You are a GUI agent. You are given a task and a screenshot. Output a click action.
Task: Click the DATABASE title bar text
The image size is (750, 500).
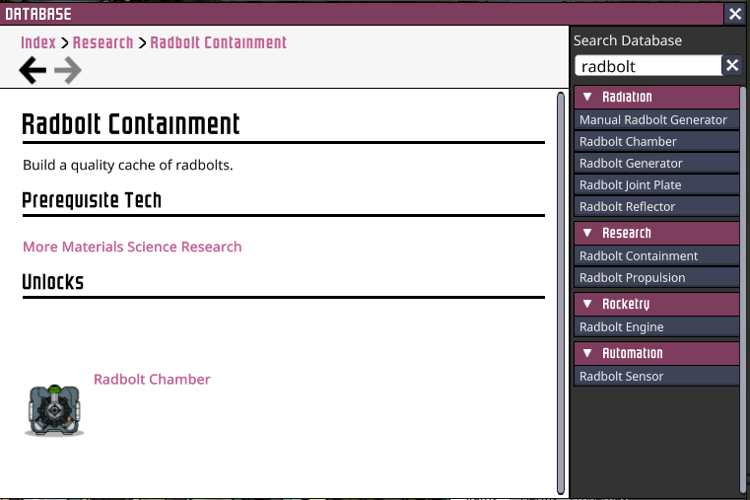[x=38, y=15]
